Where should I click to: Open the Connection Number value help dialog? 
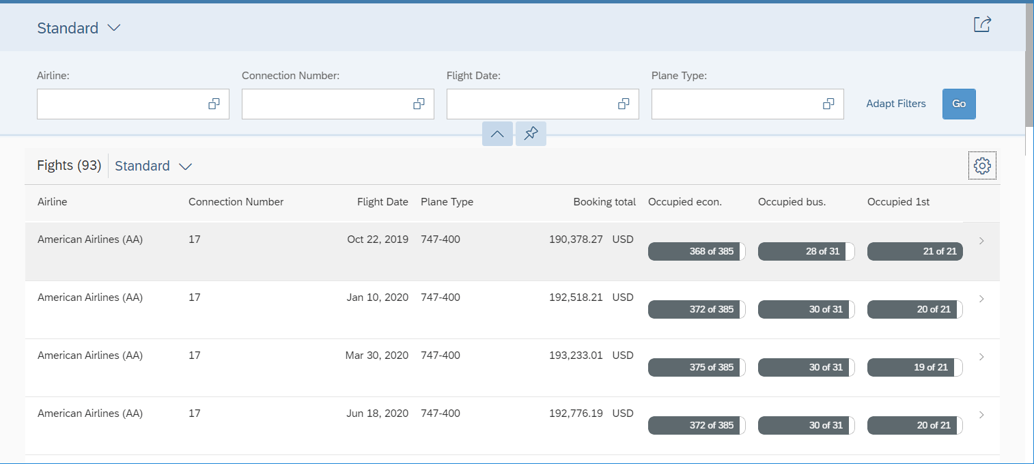[x=418, y=104]
